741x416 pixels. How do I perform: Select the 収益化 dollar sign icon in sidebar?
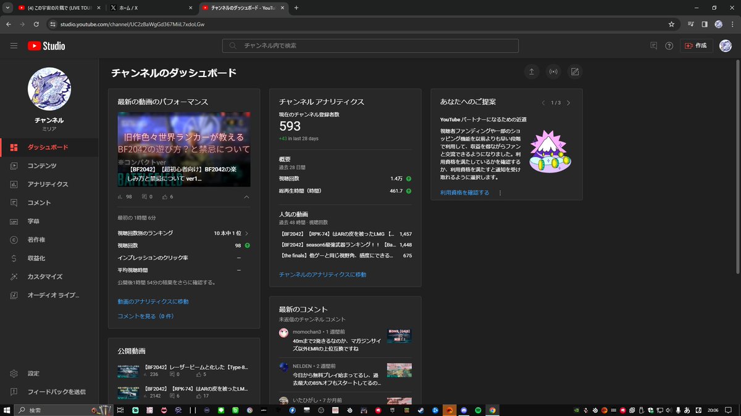[x=14, y=258]
